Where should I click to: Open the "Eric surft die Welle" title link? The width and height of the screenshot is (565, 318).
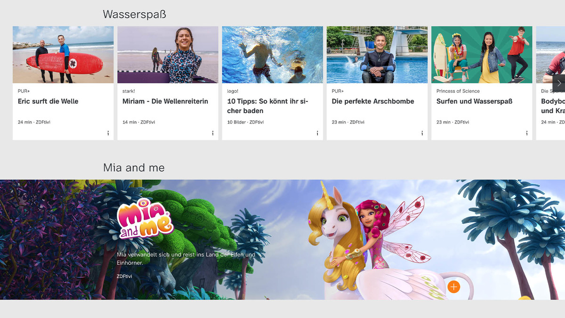[x=49, y=101]
